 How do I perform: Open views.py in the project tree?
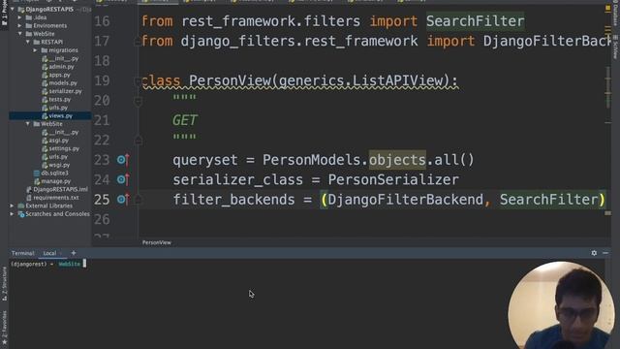pos(60,116)
